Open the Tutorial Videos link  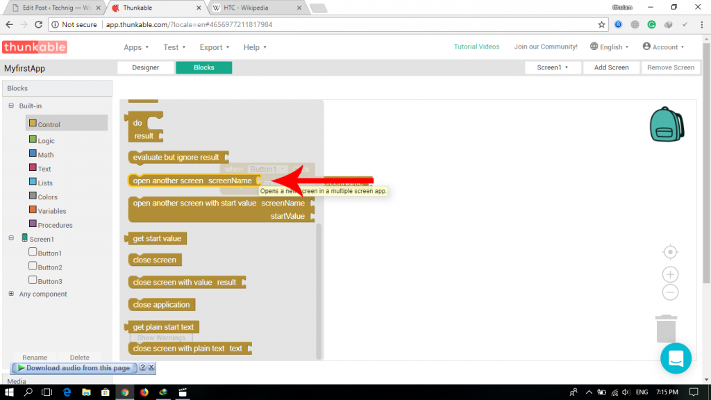(476, 47)
